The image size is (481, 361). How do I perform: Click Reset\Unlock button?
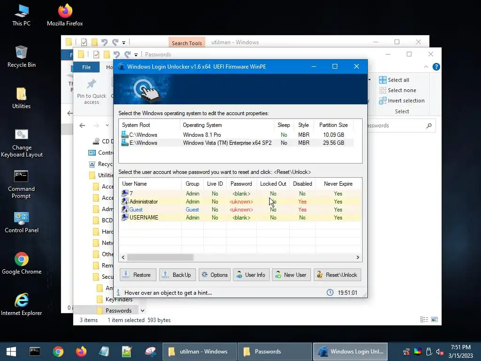[337, 275]
